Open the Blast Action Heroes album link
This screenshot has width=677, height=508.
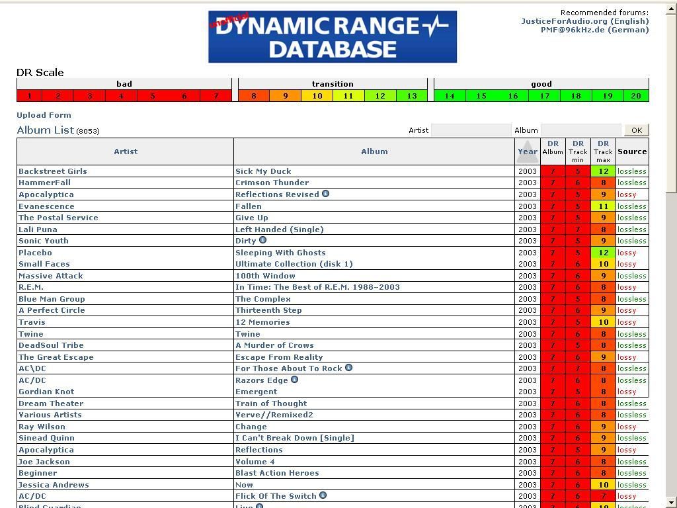pyautogui.click(x=277, y=473)
